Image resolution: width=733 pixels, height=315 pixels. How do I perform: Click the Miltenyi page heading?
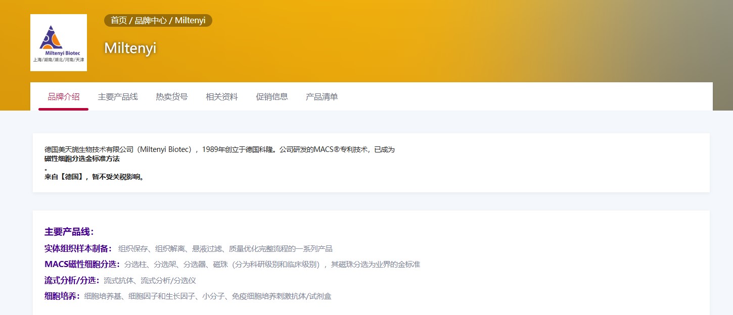pos(130,49)
